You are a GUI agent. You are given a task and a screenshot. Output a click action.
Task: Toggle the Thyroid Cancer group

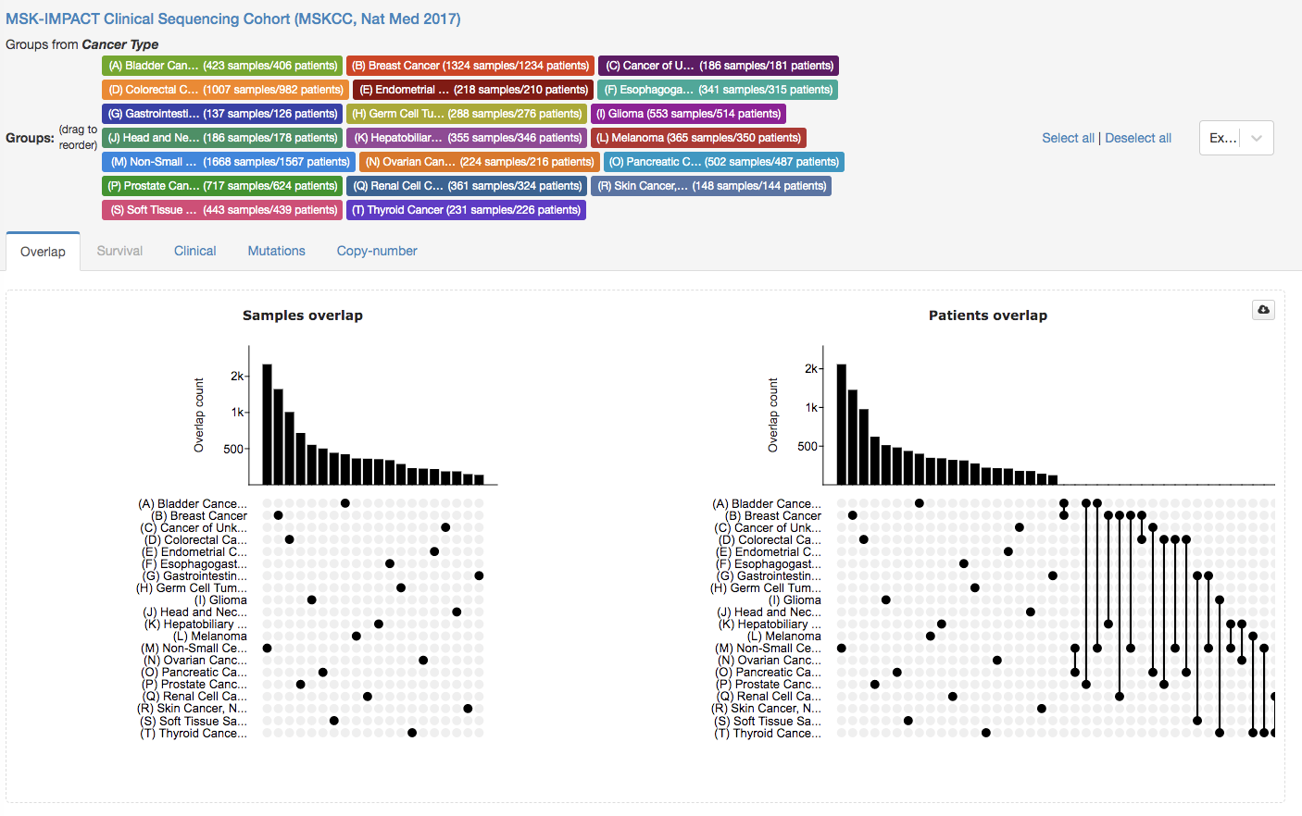(x=466, y=209)
